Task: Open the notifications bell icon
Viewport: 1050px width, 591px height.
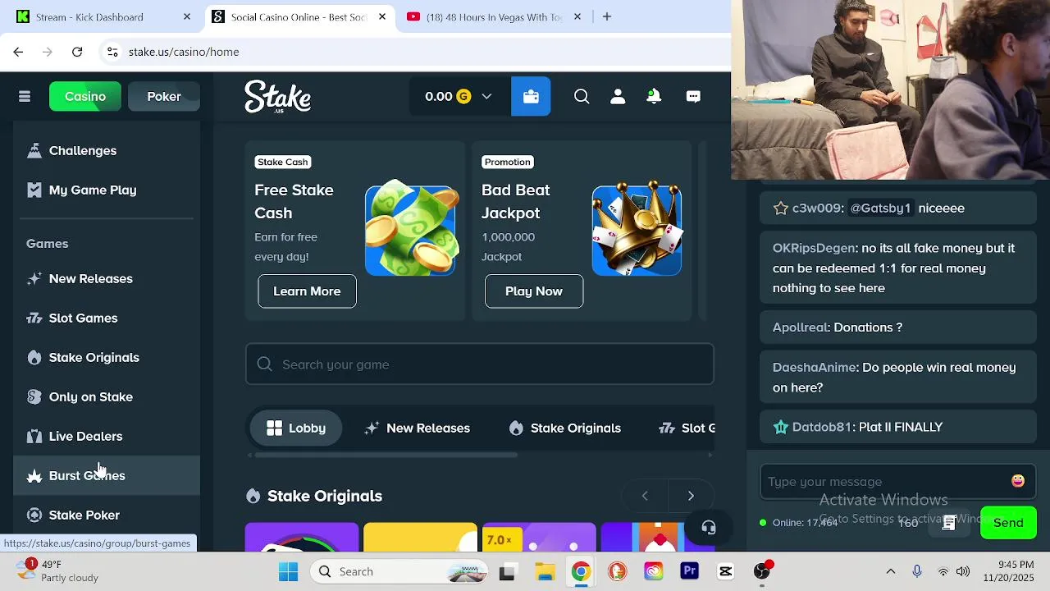Action: click(x=654, y=96)
